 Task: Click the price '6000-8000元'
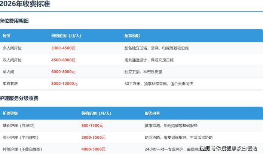coord(63,72)
